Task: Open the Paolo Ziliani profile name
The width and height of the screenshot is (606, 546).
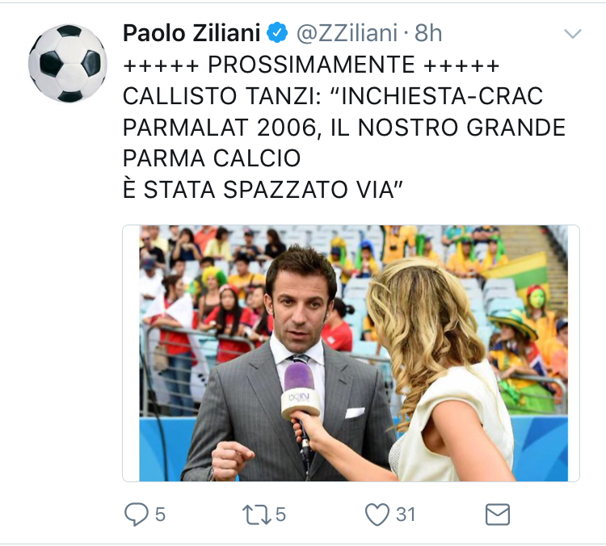Action: click(x=191, y=33)
